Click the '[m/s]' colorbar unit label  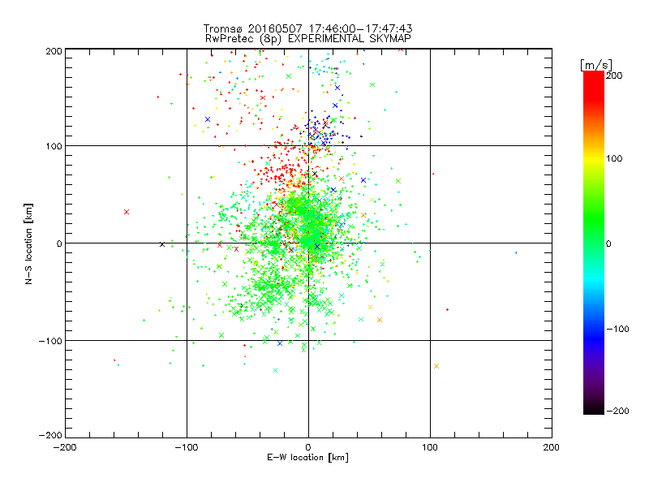[x=596, y=65]
